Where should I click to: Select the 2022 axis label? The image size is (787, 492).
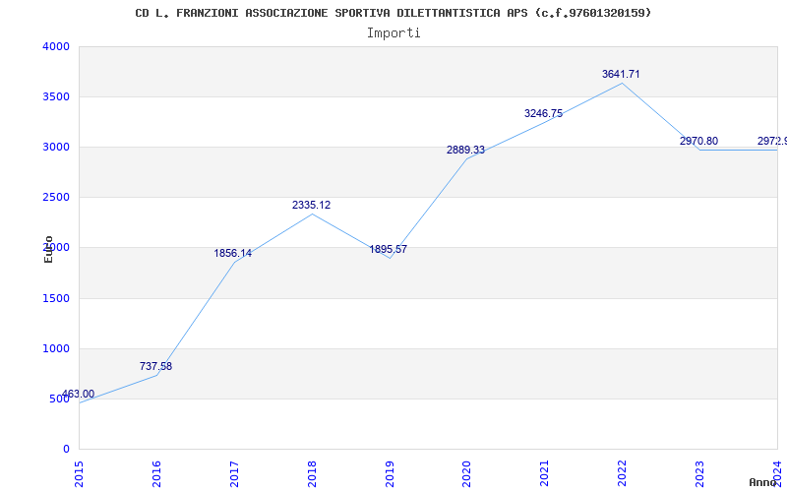[x=623, y=473]
